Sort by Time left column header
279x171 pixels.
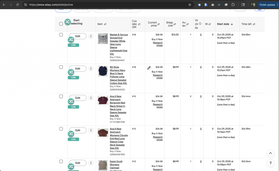click(x=248, y=24)
